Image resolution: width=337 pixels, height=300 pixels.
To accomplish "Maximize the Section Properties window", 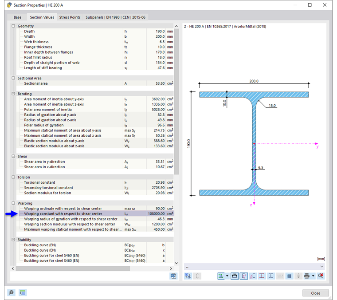I will pos(310,5).
